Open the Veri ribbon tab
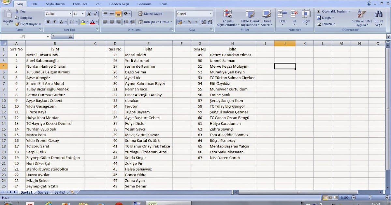 tap(98, 4)
